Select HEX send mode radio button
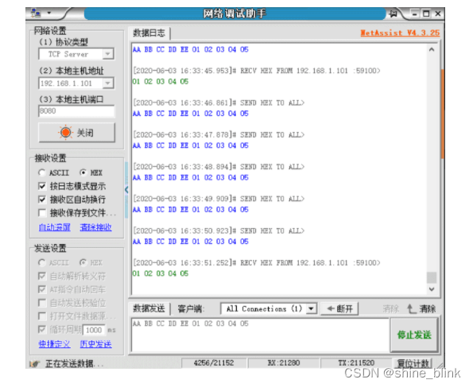This screenshot has width=473, height=387. (83, 263)
